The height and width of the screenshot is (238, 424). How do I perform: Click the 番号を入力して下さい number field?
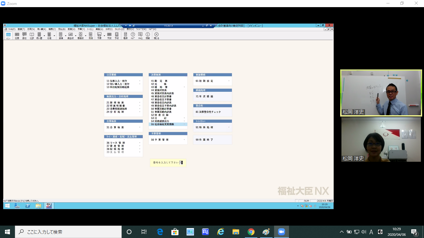coord(181,162)
